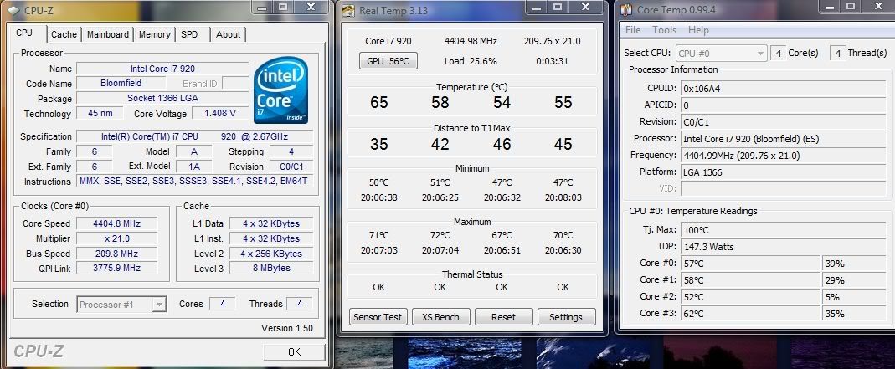Open Settings in Real Temp
895x369 pixels.
click(566, 317)
